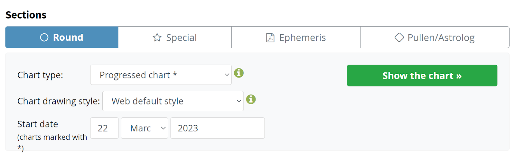
Task: Open the Web default style dropdown
Action: pos(173,101)
